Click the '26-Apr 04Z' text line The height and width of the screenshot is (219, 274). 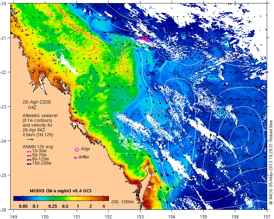[34, 130]
